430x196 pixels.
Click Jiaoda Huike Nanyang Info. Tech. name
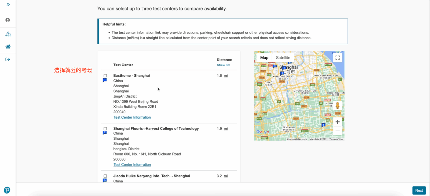pos(151,176)
